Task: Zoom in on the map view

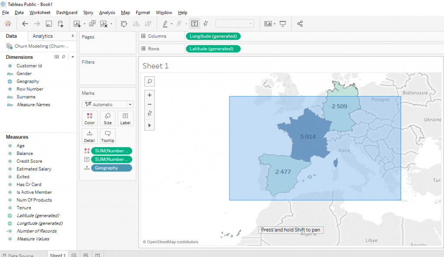Action: pyautogui.click(x=150, y=95)
